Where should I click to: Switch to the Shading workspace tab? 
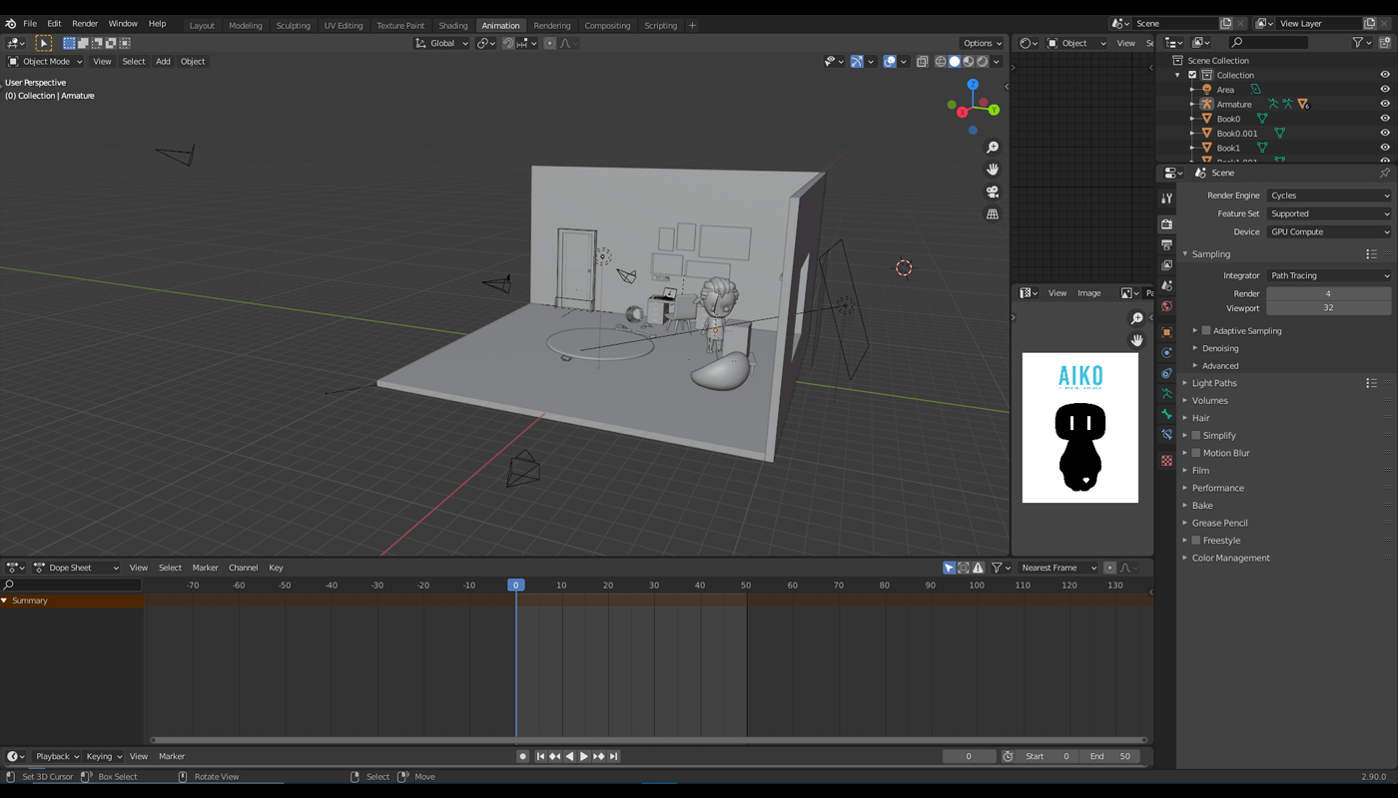pyautogui.click(x=452, y=25)
